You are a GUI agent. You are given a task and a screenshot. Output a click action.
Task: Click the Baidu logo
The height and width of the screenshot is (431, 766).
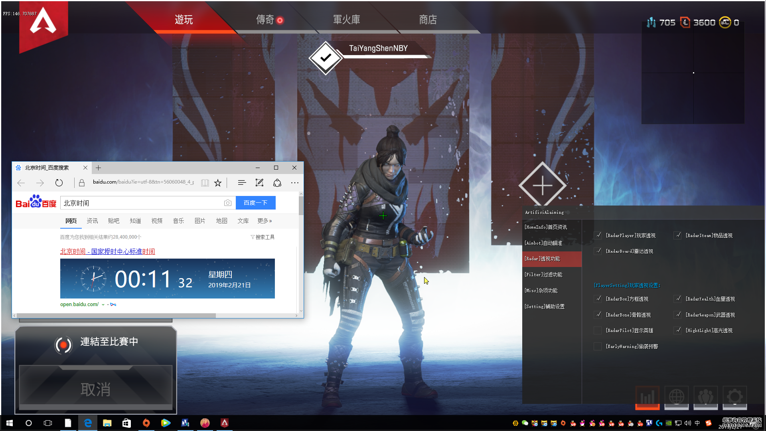point(36,202)
